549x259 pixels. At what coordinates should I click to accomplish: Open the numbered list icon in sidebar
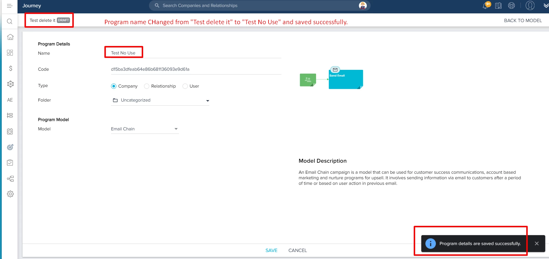(x=10, y=116)
